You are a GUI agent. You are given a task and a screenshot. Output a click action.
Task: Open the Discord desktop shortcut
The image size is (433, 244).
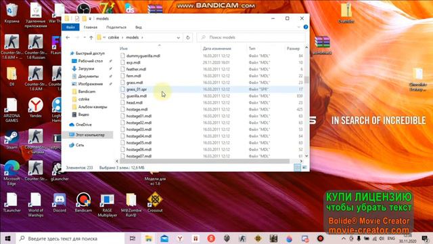60,203
